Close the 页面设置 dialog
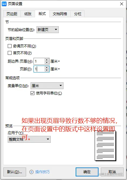The width and height of the screenshot is (127, 180). pyautogui.click(x=122, y=4)
